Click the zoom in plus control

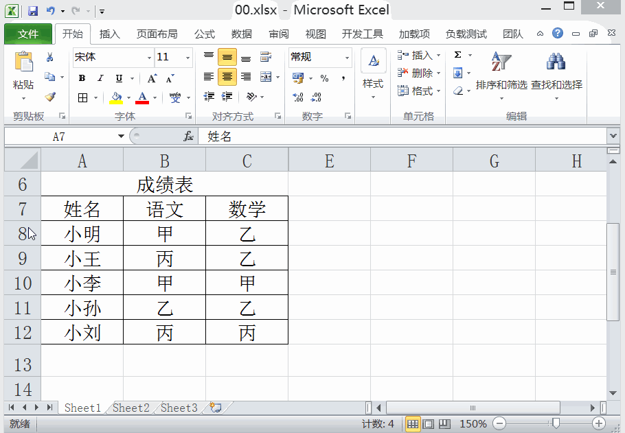point(597,423)
